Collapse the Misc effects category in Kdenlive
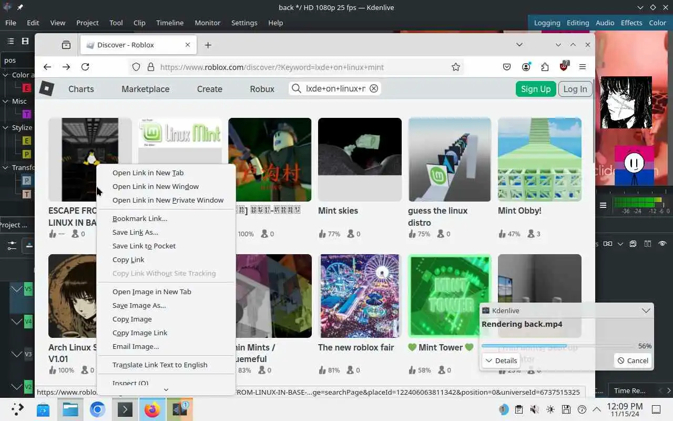 click(x=6, y=101)
